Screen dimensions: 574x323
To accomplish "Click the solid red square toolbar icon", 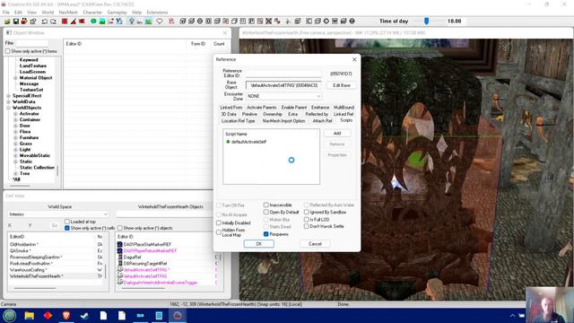I will pos(65,22).
